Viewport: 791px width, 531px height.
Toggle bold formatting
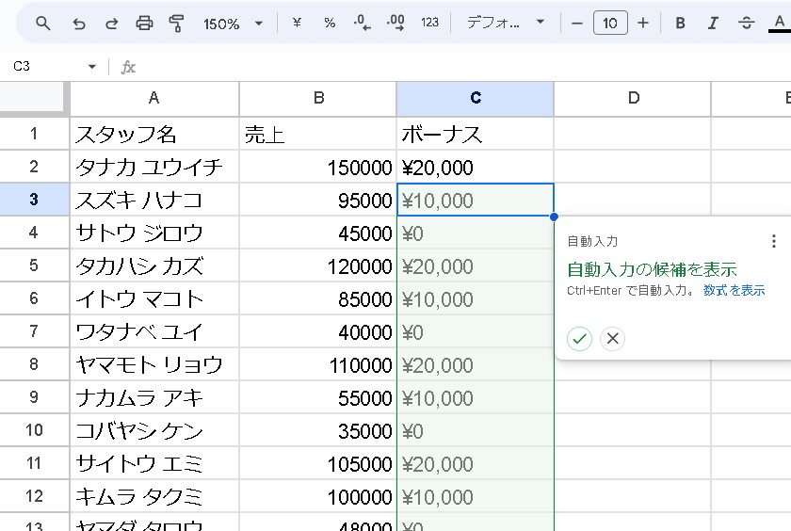680,24
